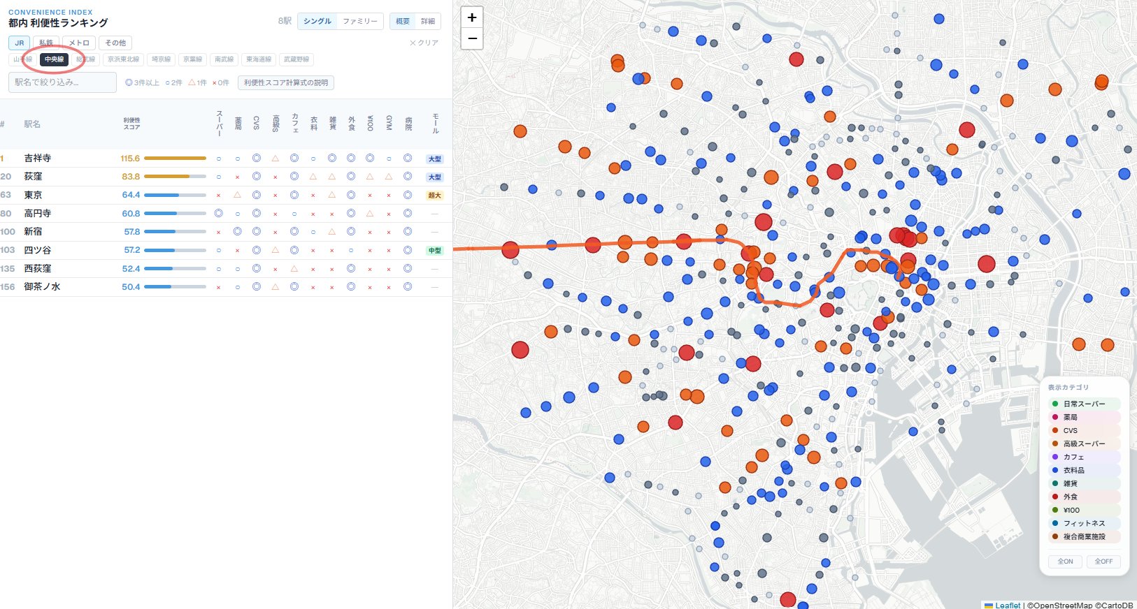The image size is (1137, 609).
Task: Click the double-circle 外食 mark in the 西荻窪 row
Action: point(351,268)
